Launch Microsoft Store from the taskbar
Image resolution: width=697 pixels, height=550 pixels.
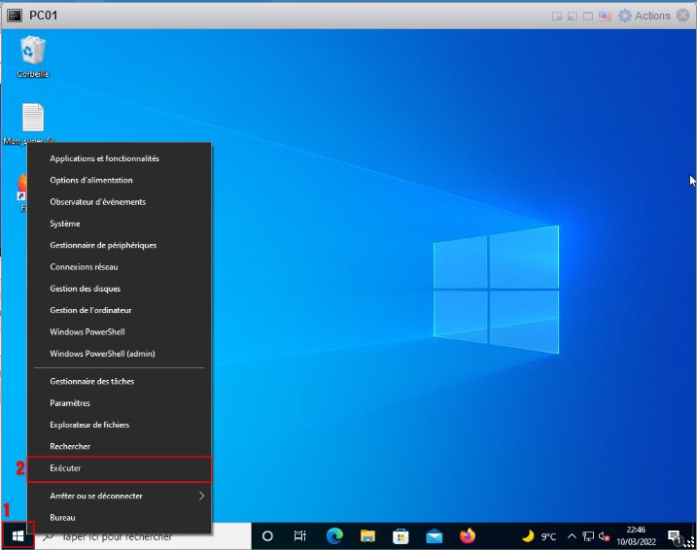click(x=401, y=535)
